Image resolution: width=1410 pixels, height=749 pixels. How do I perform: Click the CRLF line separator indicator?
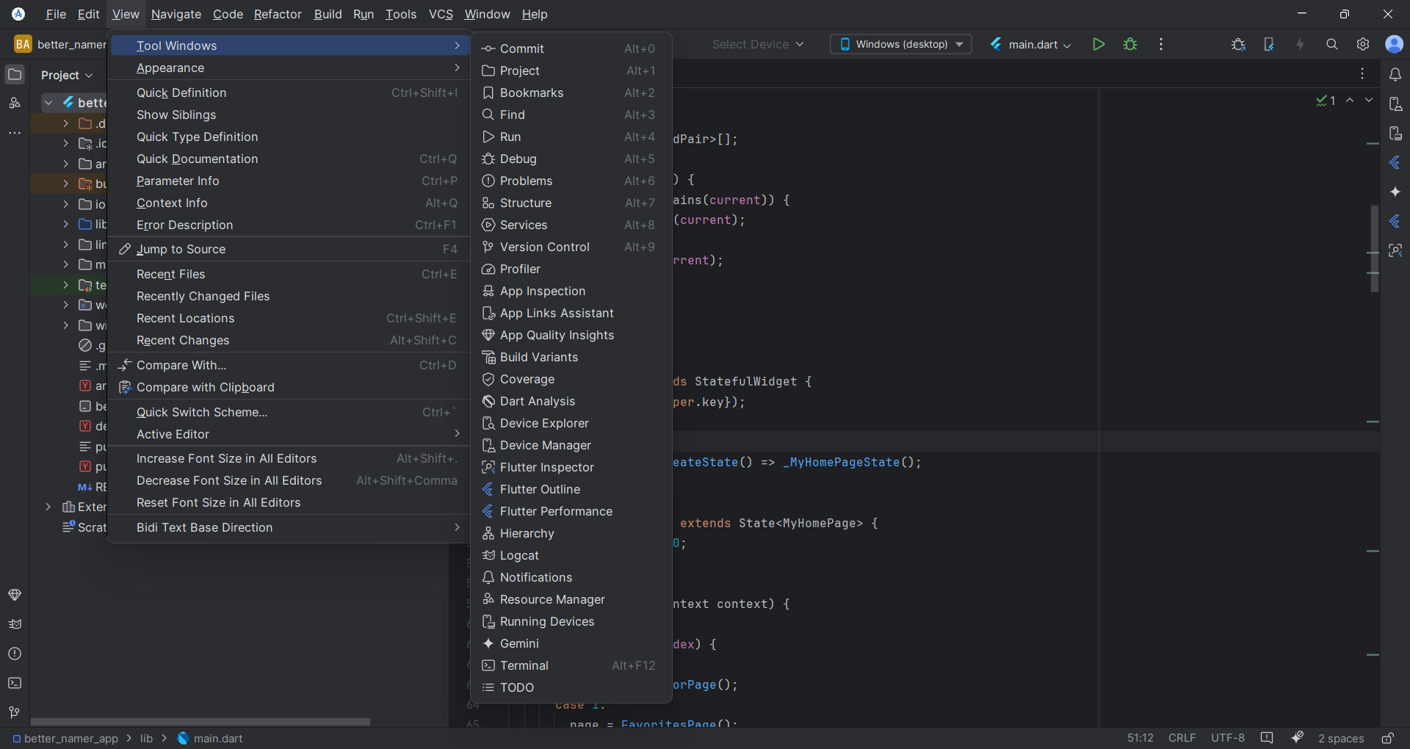(x=1182, y=738)
